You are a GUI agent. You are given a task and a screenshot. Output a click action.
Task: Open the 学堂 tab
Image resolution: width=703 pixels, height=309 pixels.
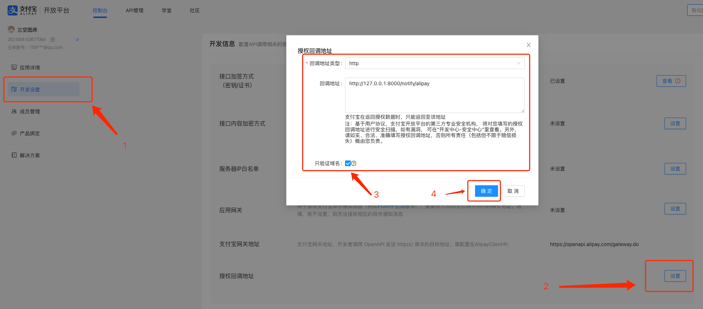point(167,10)
